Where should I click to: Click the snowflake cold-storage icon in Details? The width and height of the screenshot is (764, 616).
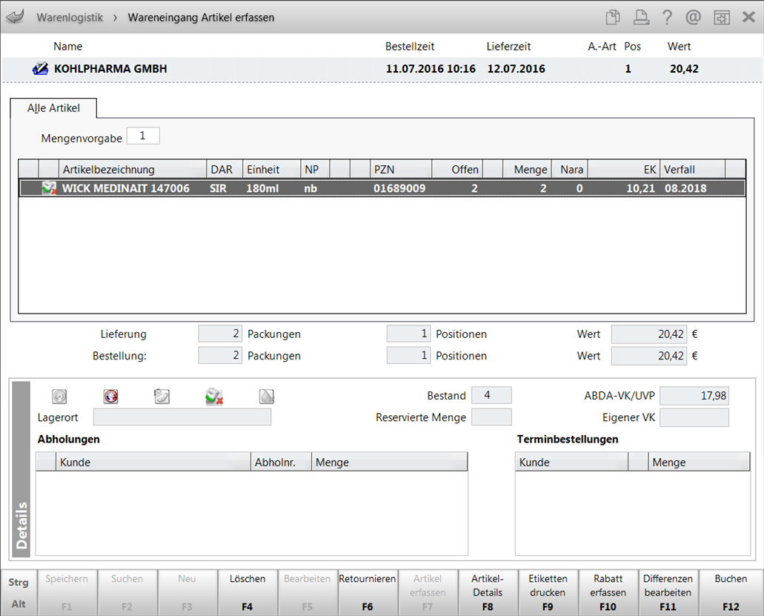(162, 396)
